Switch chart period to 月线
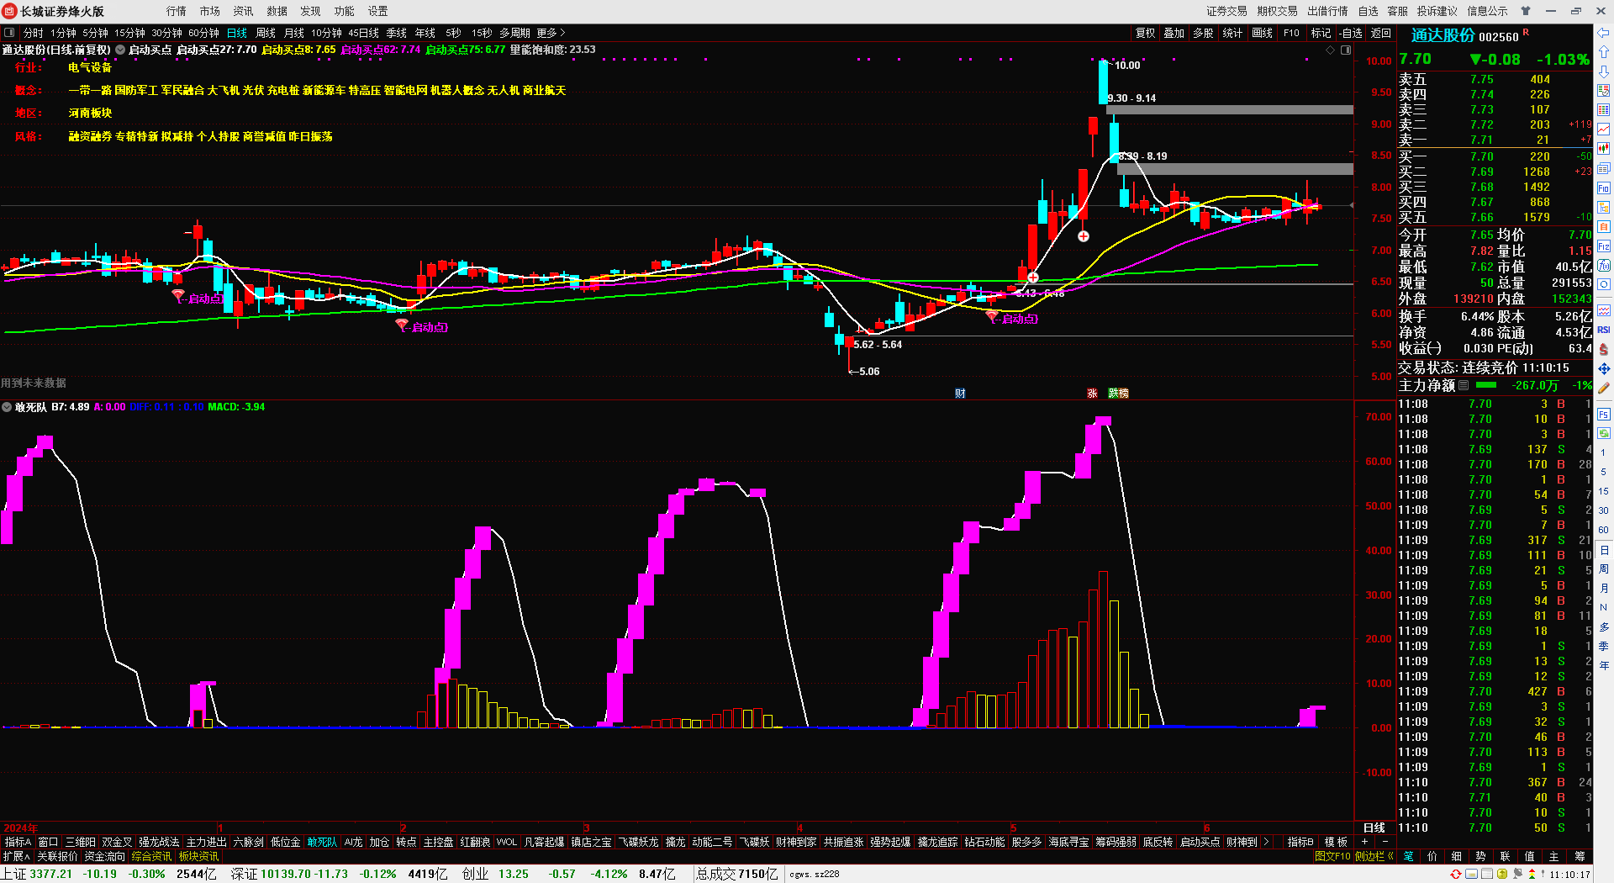Viewport: 1614px width, 883px height. (294, 33)
